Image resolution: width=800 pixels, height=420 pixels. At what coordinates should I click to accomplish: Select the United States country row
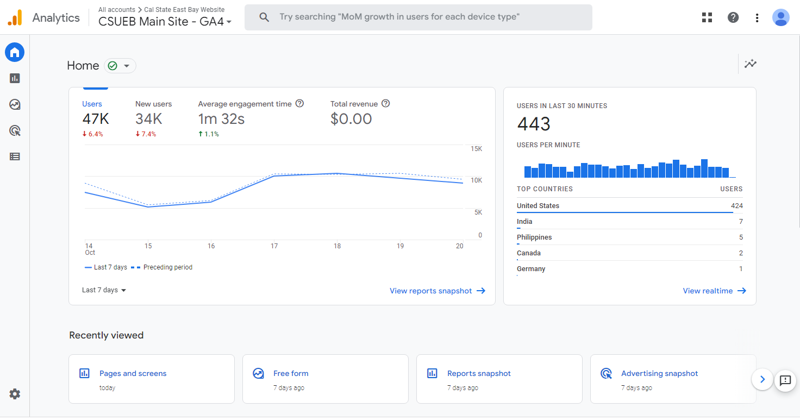(630, 206)
